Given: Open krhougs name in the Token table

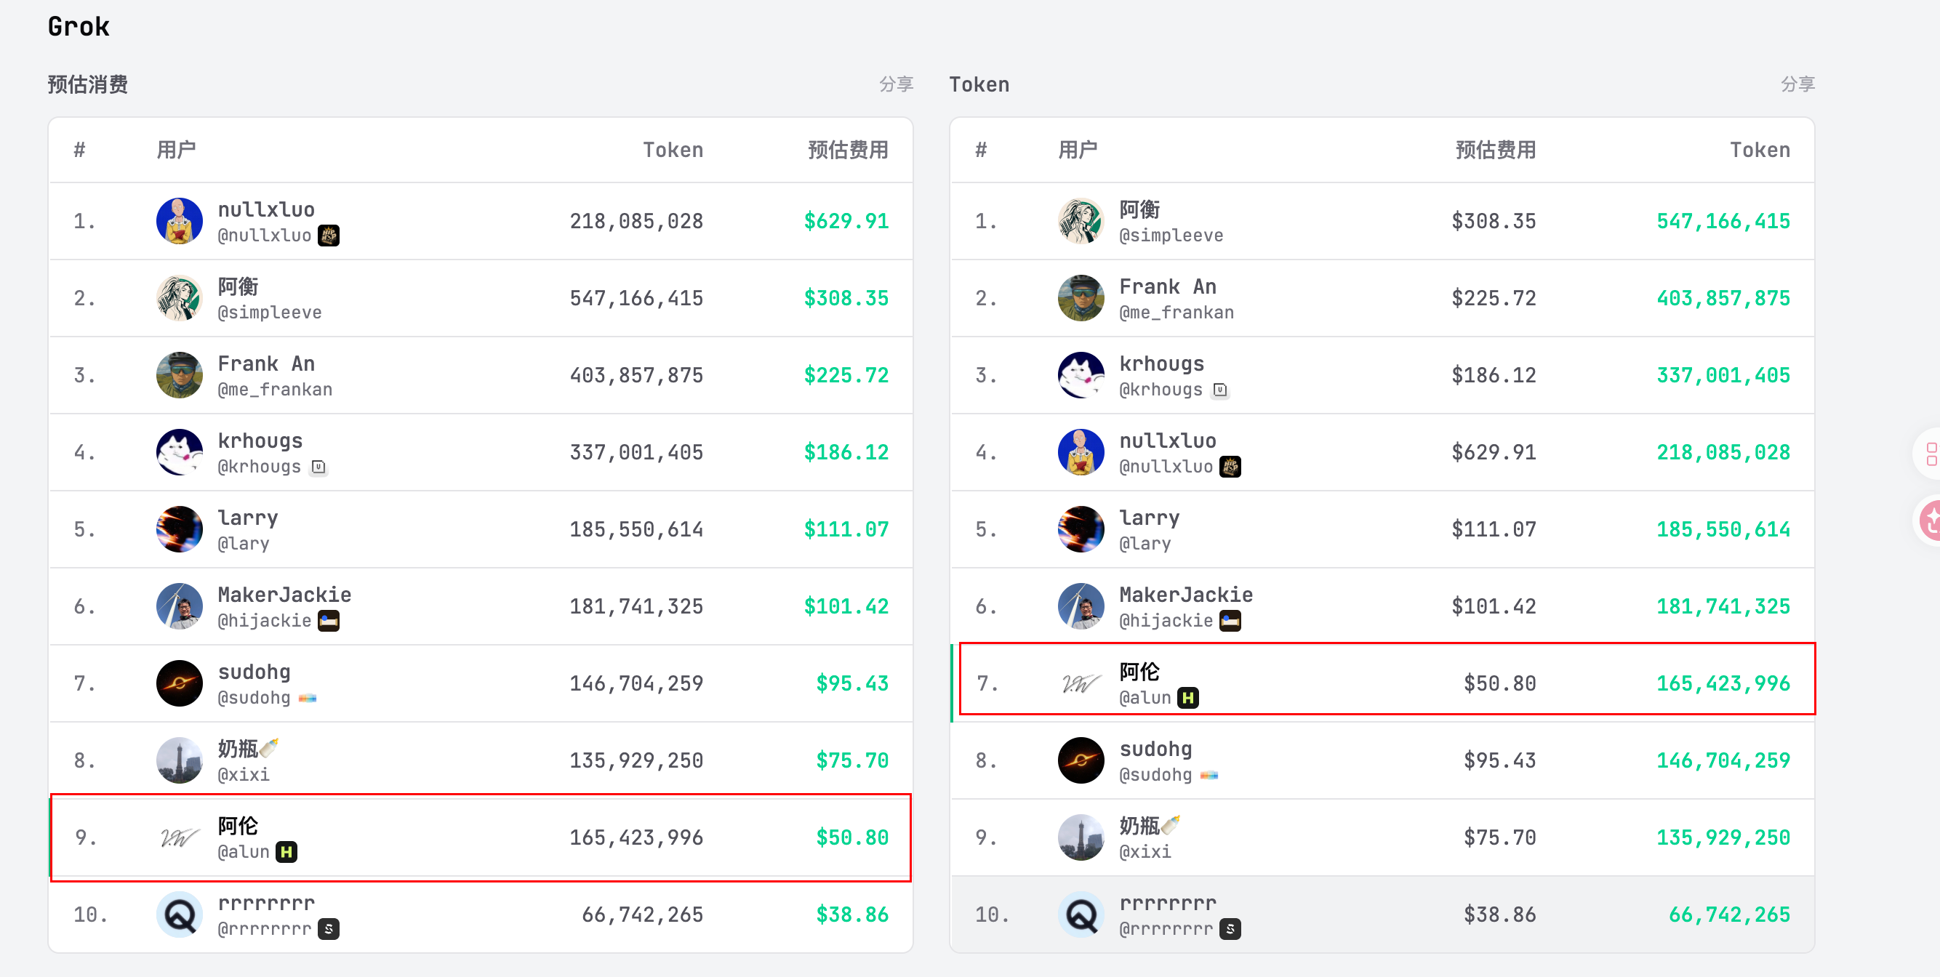Looking at the screenshot, I should 1162,363.
